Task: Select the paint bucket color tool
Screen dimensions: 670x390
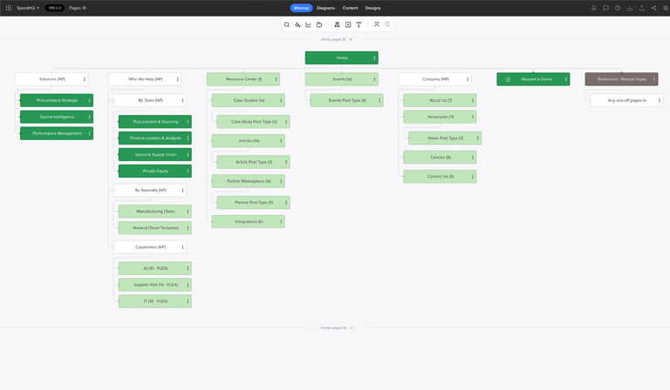Action: [297, 24]
